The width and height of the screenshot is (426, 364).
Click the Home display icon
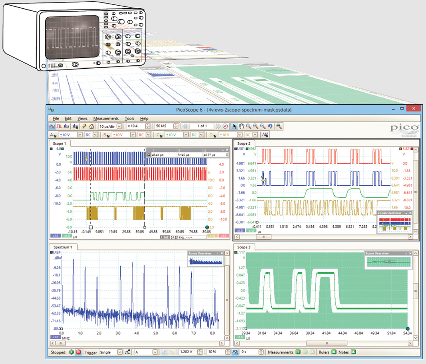pyautogui.click(x=92, y=127)
